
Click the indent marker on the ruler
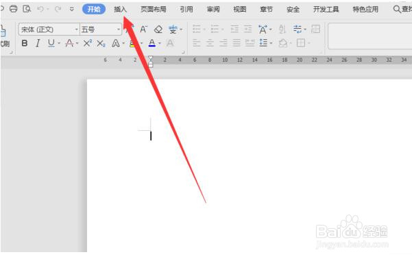click(x=151, y=62)
